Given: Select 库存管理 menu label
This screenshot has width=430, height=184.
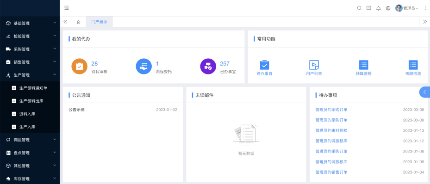Looking at the screenshot, I should coord(22,179).
